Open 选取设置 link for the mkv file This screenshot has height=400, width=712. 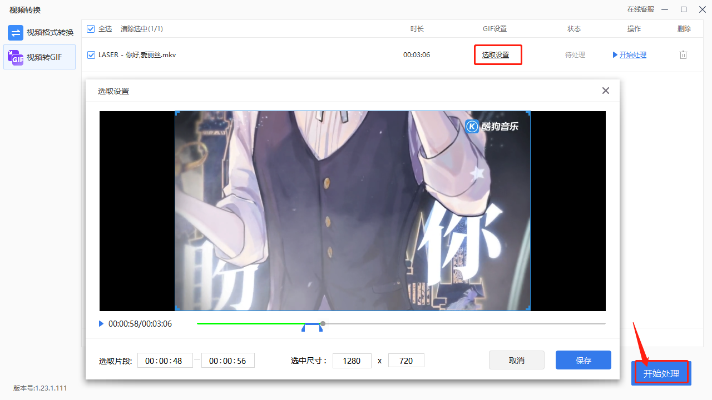coord(496,55)
